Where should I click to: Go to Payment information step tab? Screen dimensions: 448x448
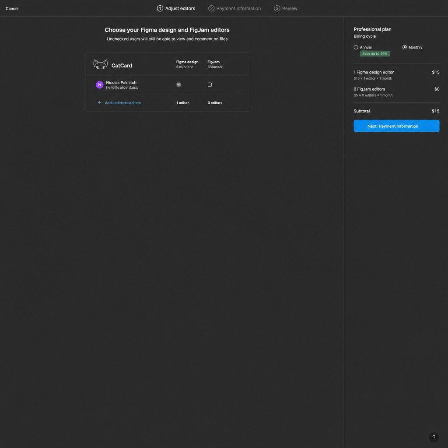tap(234, 9)
